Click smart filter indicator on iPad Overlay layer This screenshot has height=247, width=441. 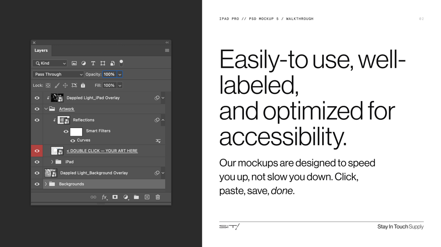tap(157, 98)
